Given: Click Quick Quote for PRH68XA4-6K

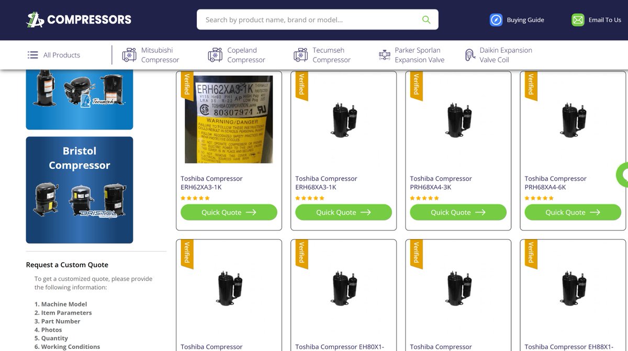Looking at the screenshot, I should [x=573, y=212].
